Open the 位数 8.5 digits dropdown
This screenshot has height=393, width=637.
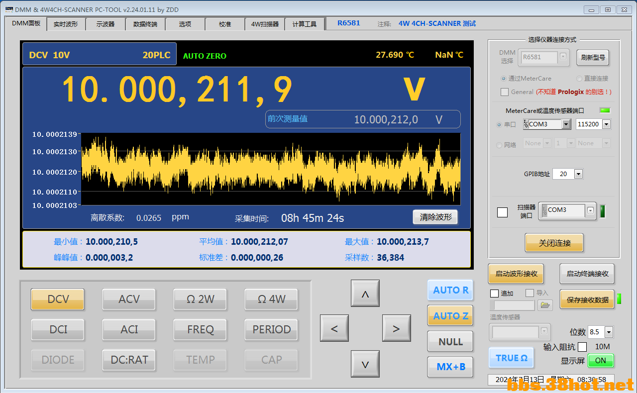[x=609, y=332]
